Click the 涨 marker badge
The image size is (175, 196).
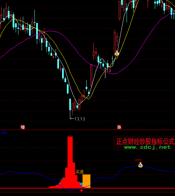click(x=119, y=127)
